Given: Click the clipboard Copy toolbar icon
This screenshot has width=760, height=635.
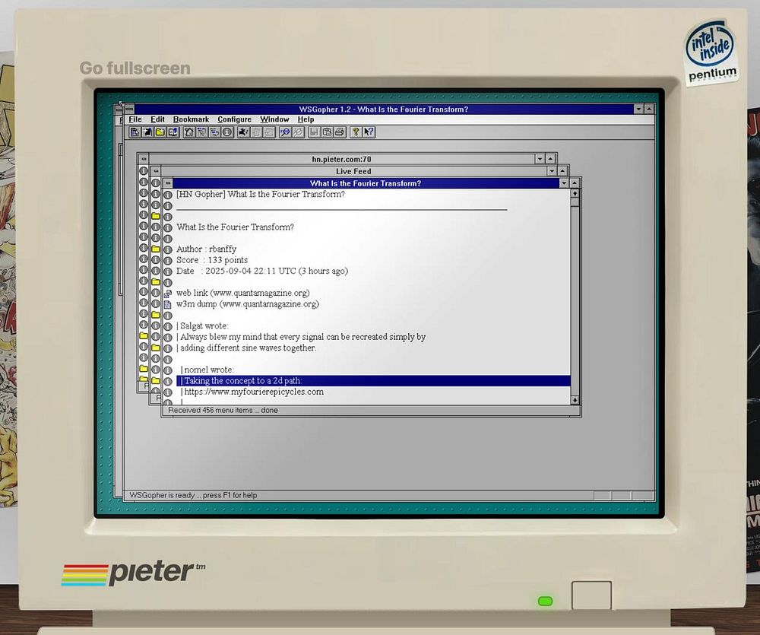Looking at the screenshot, I should (327, 132).
